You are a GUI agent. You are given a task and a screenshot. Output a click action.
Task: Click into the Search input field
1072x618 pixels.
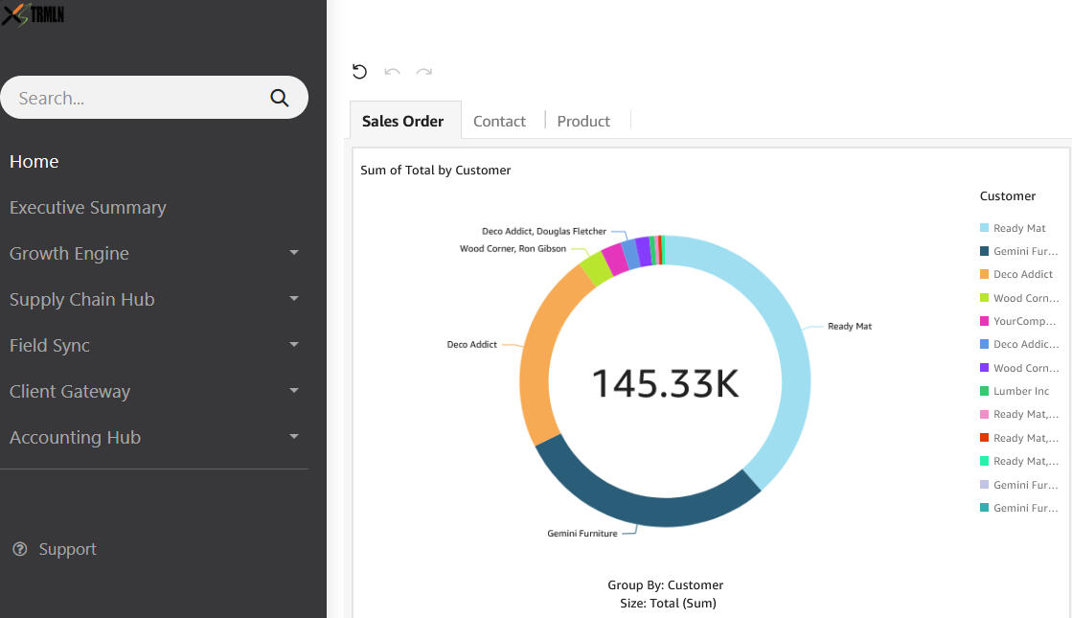pos(134,98)
